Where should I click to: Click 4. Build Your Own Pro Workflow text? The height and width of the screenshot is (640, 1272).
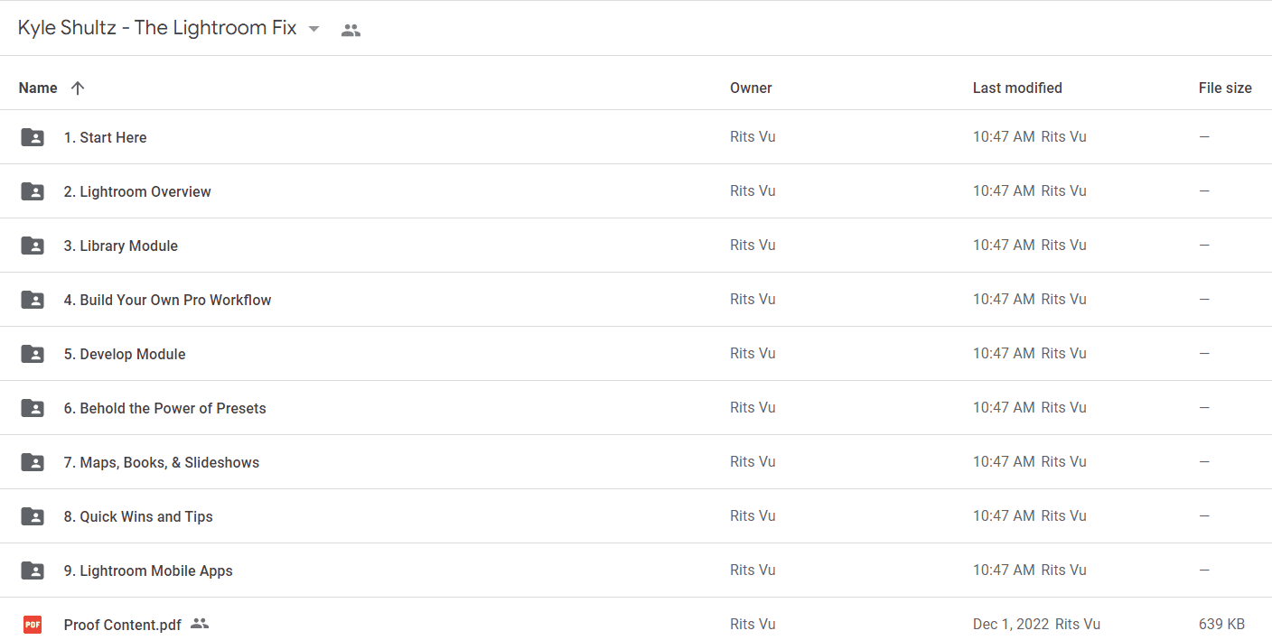(x=167, y=300)
